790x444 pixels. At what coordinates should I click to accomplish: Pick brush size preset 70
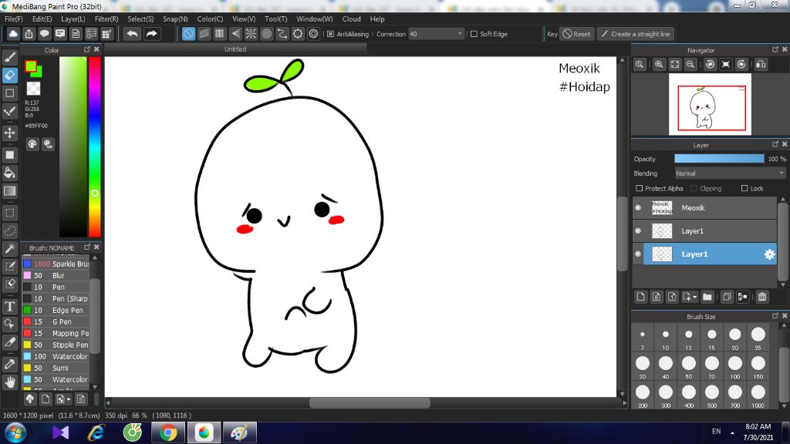click(x=712, y=366)
